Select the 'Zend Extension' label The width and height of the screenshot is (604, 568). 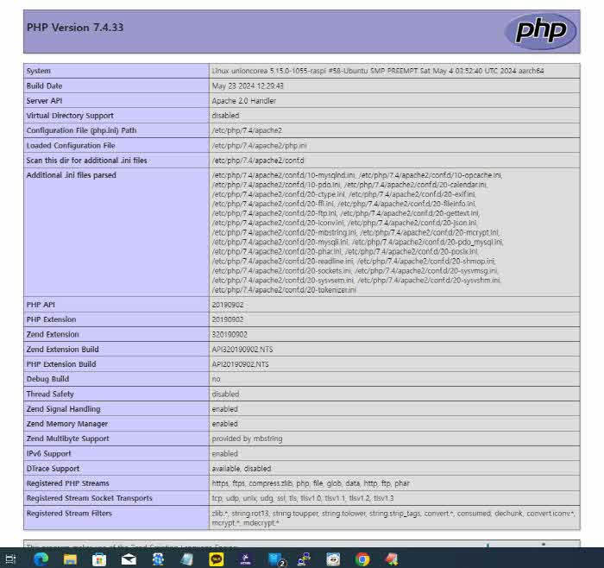pos(53,334)
